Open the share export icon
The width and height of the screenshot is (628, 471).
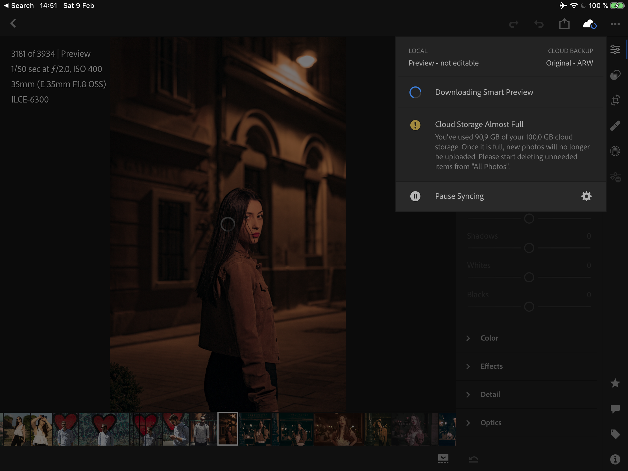click(x=564, y=23)
